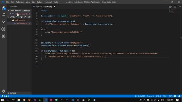Click New File icon in workspace header

tap(18, 17)
